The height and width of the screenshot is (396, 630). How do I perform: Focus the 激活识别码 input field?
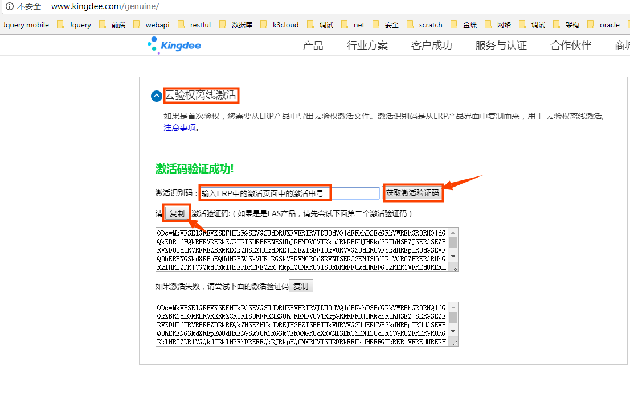click(289, 193)
